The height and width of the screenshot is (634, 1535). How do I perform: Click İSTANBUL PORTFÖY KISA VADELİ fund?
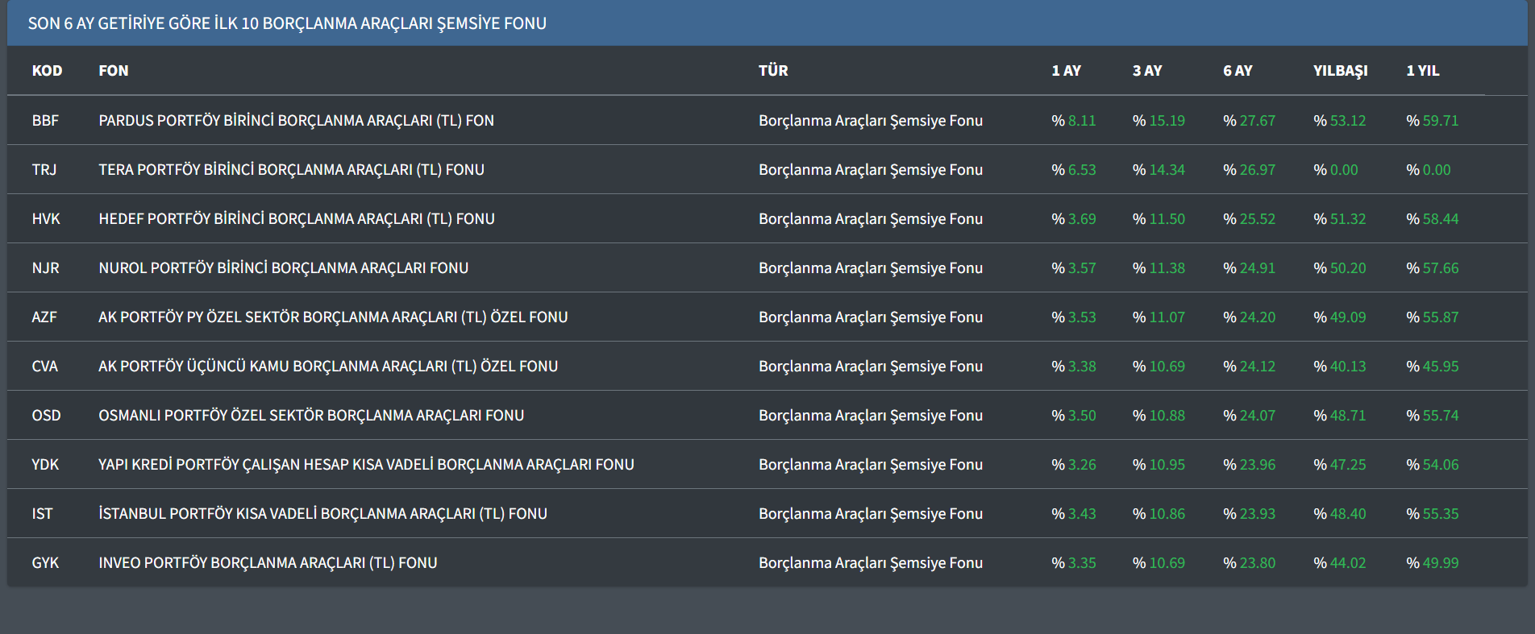(322, 514)
